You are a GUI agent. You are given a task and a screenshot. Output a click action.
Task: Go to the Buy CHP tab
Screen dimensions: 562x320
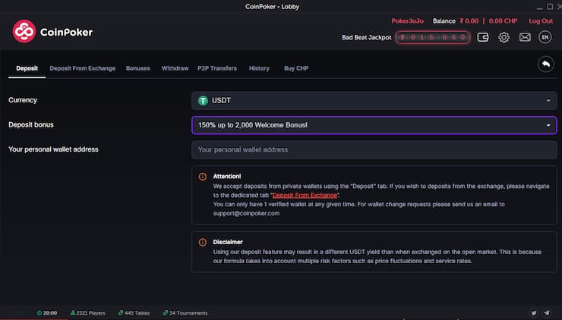click(296, 68)
